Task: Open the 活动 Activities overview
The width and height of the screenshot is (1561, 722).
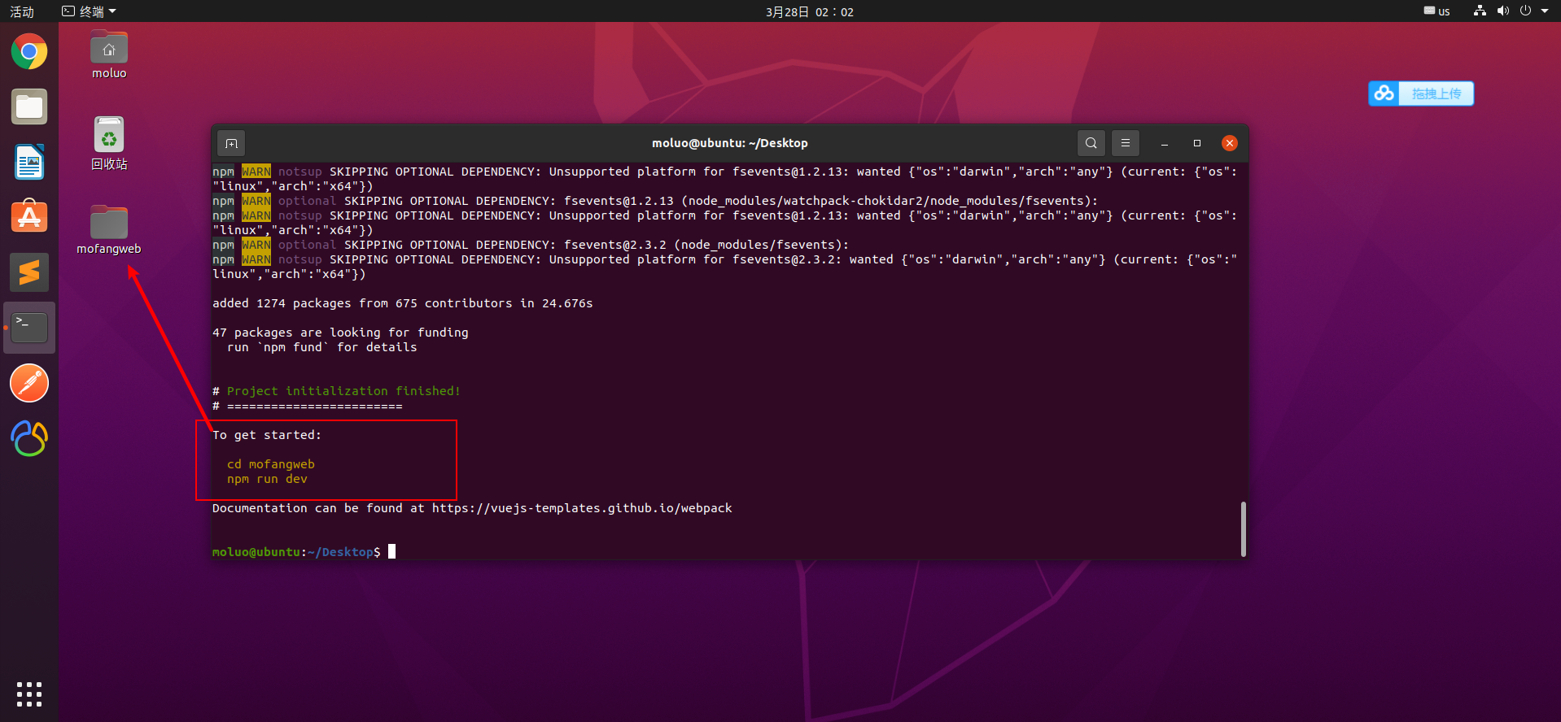Action: click(x=22, y=11)
